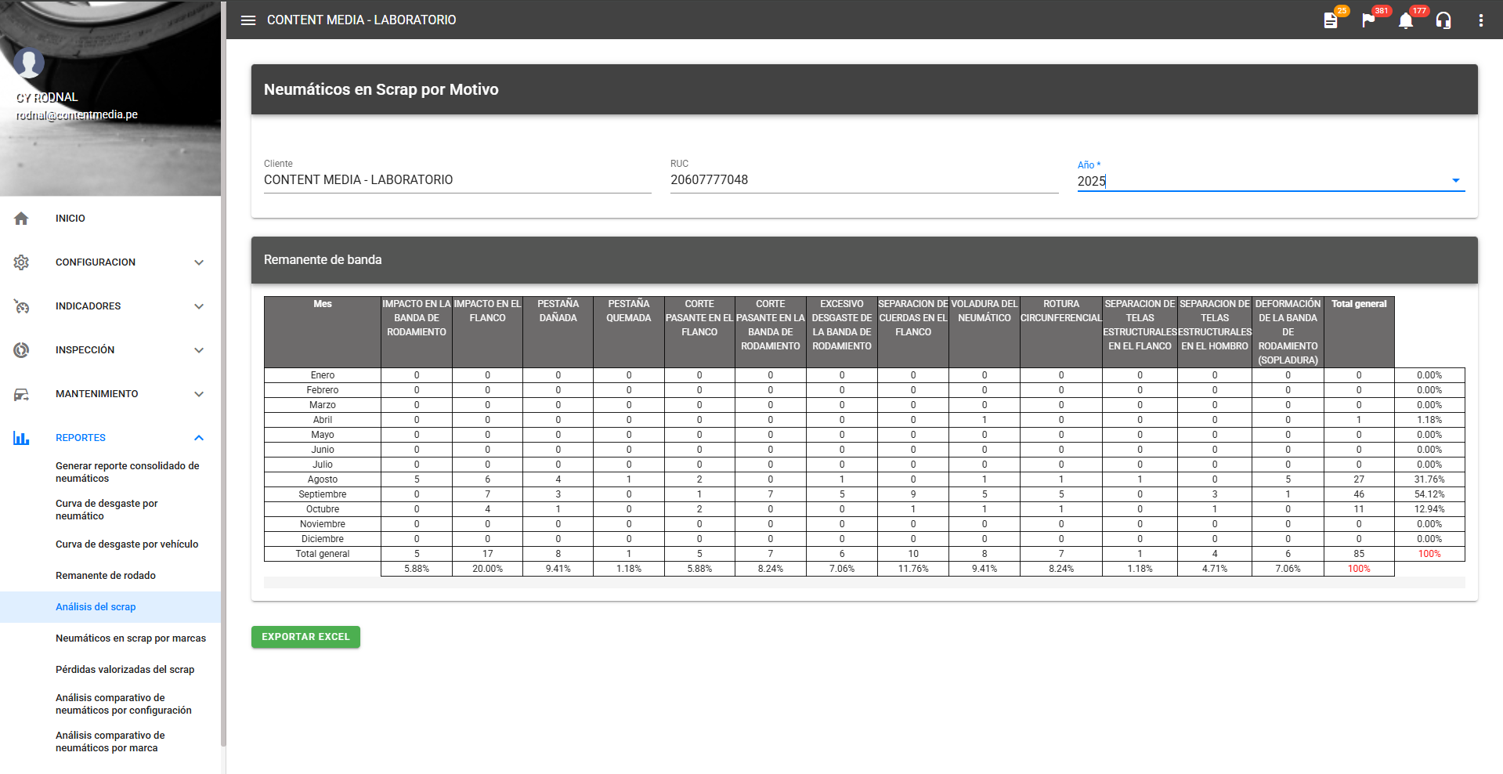Click the Reportes bar chart icon
The height and width of the screenshot is (774, 1503).
coord(21,438)
